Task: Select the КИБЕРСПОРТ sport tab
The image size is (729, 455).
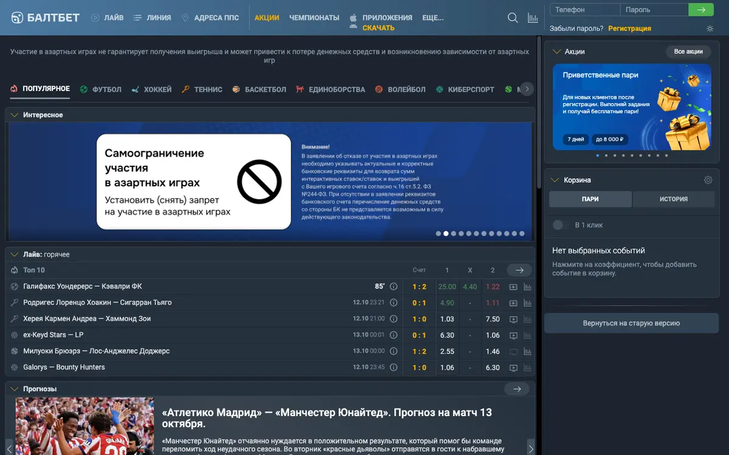Action: tap(465, 89)
